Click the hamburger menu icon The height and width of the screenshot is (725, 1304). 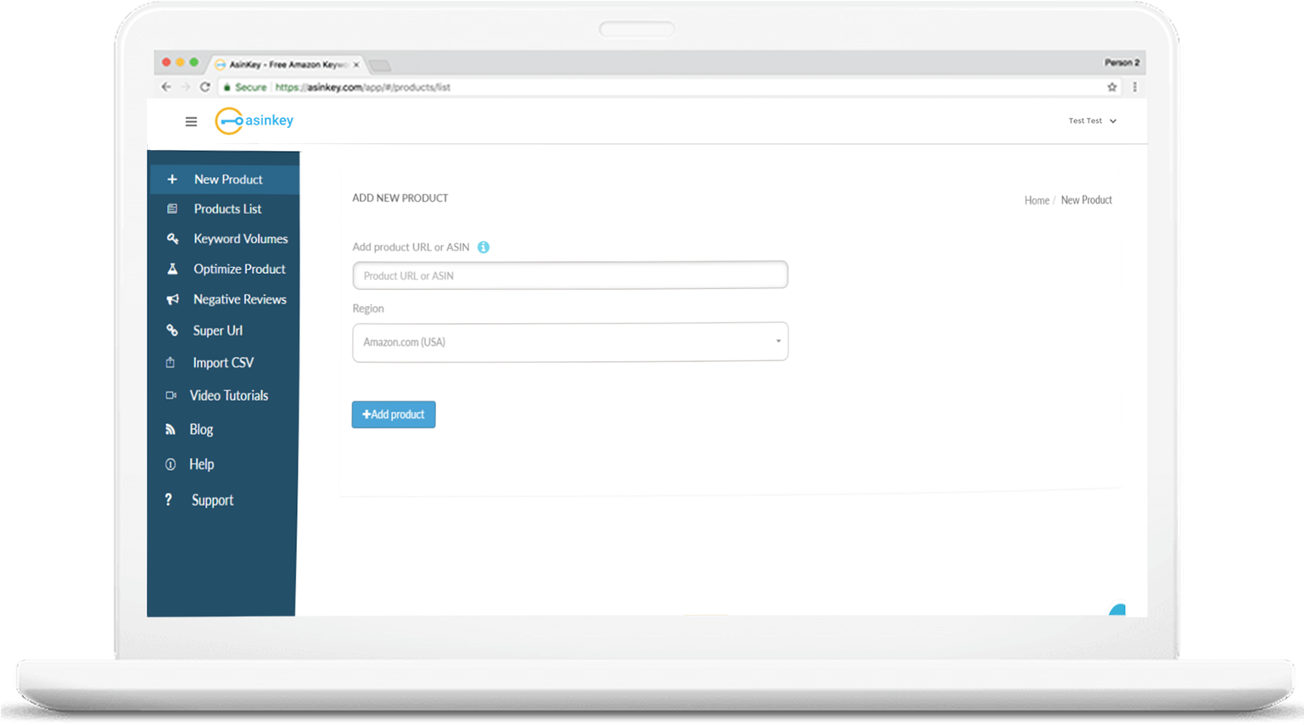click(191, 121)
